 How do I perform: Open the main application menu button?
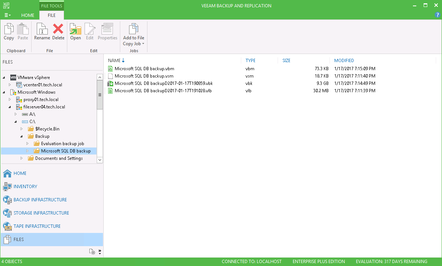(x=7, y=15)
